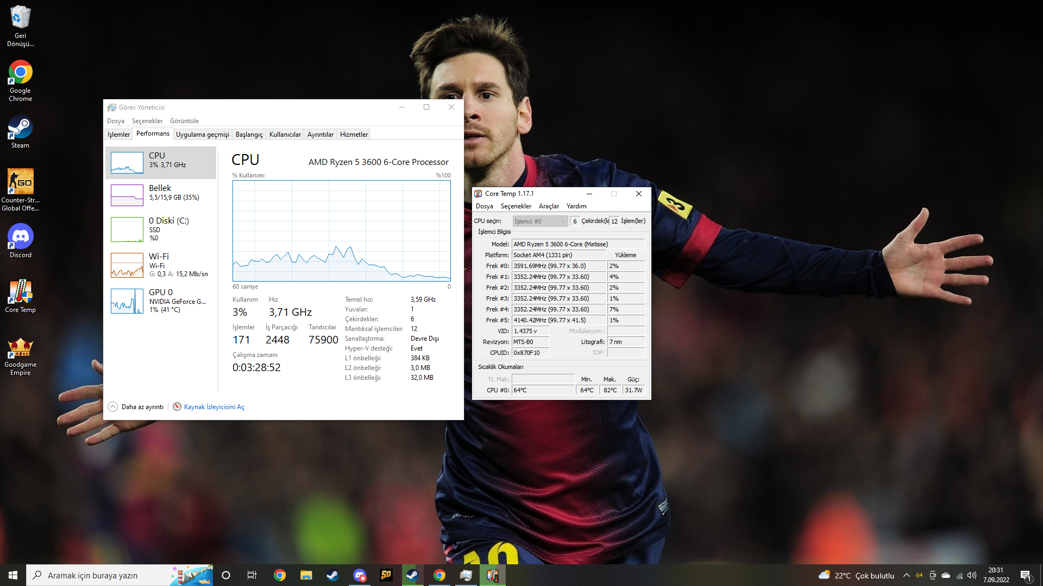Open Google Chrome desktop shortcut

click(x=20, y=80)
